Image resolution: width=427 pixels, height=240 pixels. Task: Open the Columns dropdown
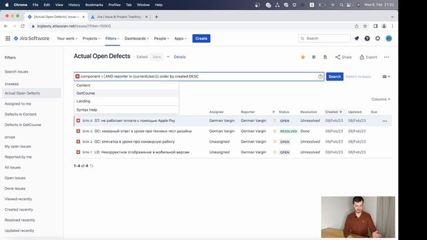(x=381, y=99)
